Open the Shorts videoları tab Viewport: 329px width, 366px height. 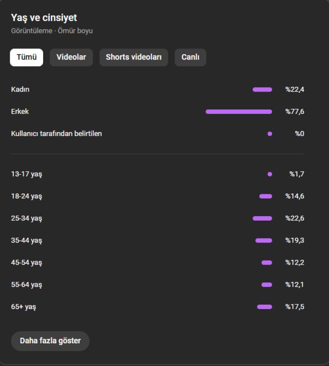[134, 57]
